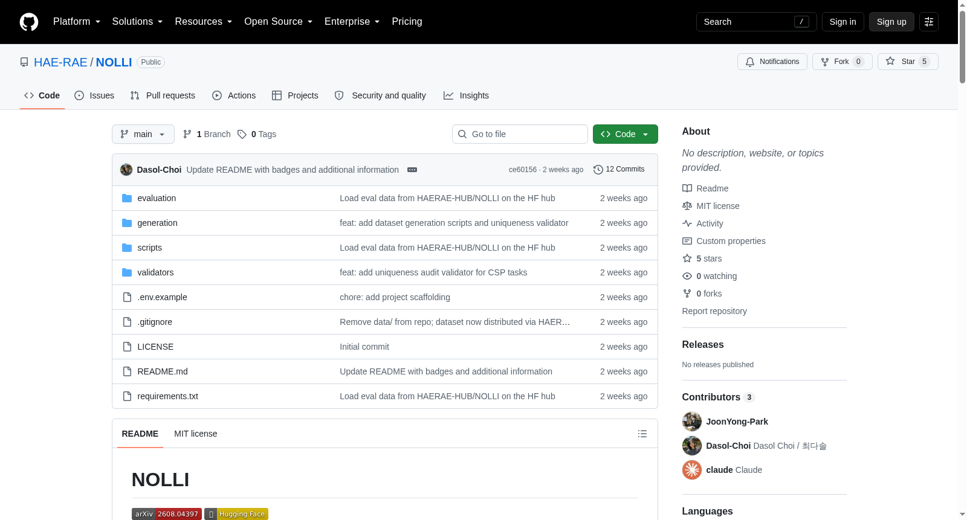Click the requirements.txt file icon

127,396
